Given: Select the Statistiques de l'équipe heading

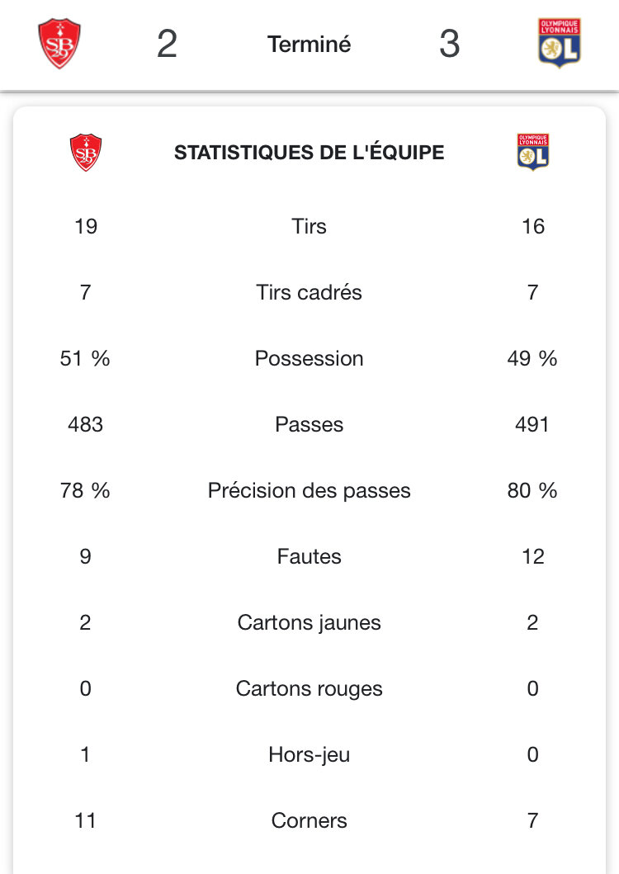Looking at the screenshot, I should tap(309, 153).
